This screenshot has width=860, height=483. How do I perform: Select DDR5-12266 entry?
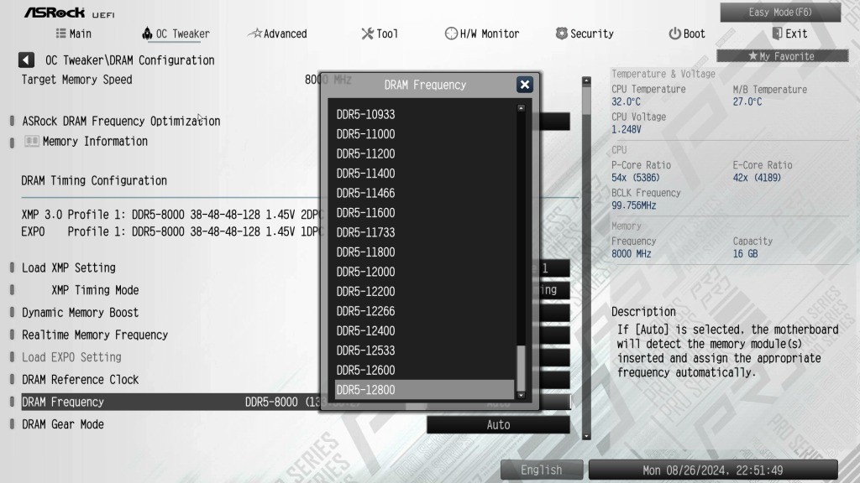tap(424, 311)
